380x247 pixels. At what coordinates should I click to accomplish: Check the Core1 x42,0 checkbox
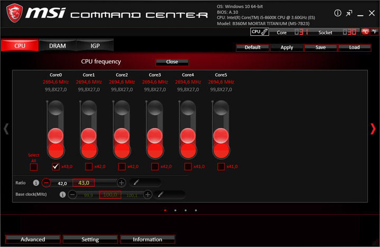pos(89,167)
